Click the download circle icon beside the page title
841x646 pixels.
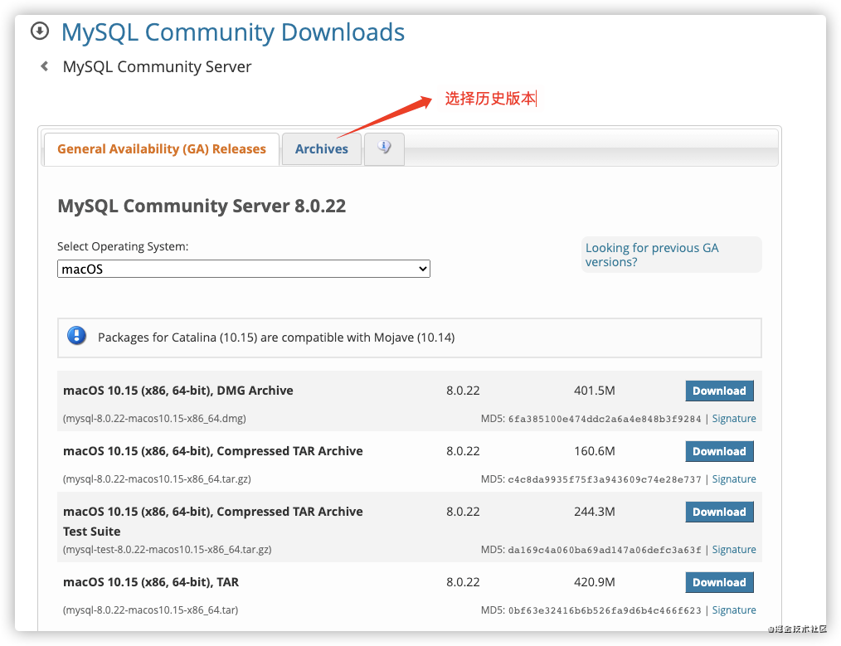point(40,31)
